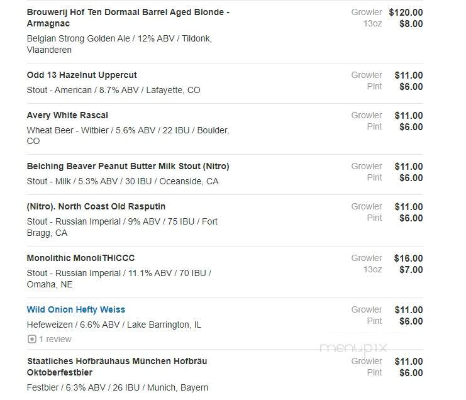Click the Oktoberfestbier Growler label

click(x=367, y=361)
